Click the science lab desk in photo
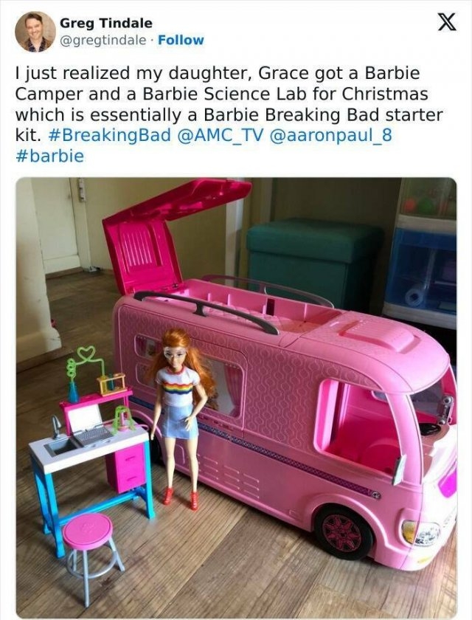472x620 pixels. 92,452
